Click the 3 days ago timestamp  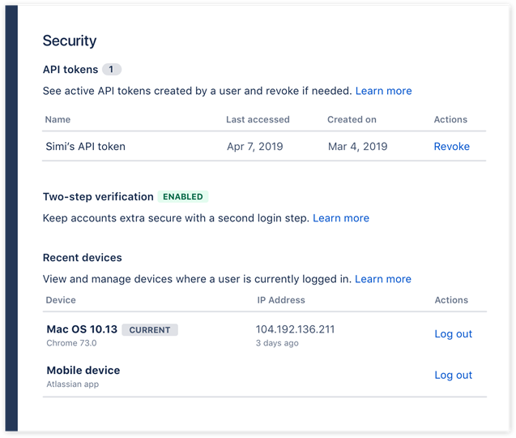click(x=277, y=343)
